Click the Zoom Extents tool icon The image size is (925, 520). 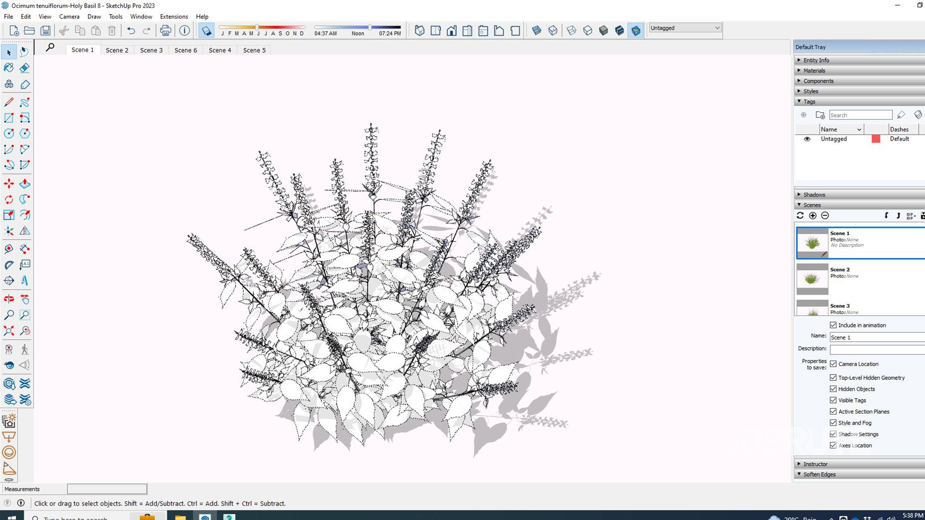(x=9, y=331)
